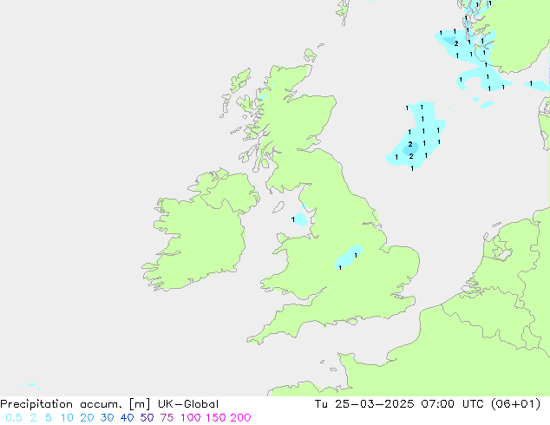Click the 50 legend value

(147, 418)
